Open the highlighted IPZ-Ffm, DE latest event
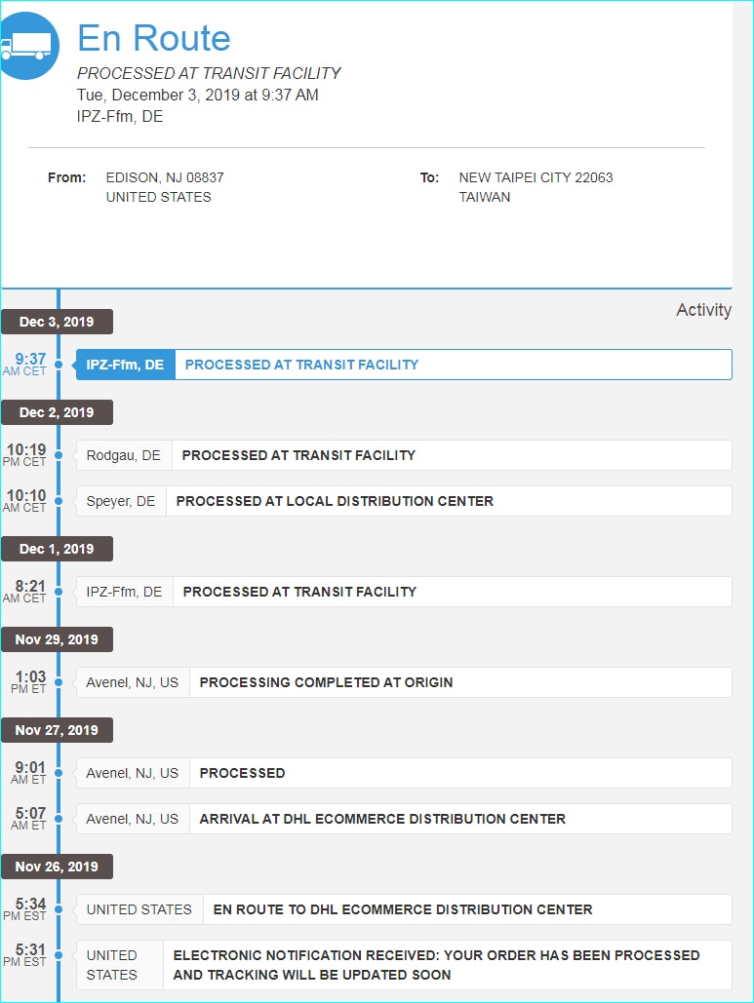 [403, 365]
